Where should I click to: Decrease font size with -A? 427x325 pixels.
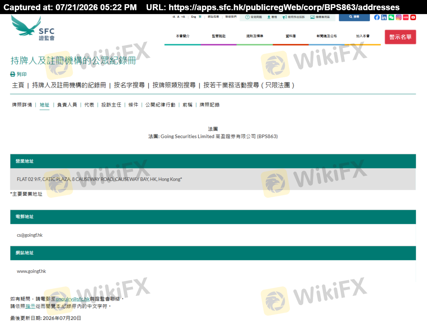(x=173, y=17)
